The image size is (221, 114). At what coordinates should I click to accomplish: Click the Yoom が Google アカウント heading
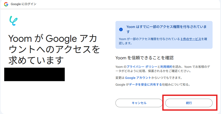(x=53, y=38)
